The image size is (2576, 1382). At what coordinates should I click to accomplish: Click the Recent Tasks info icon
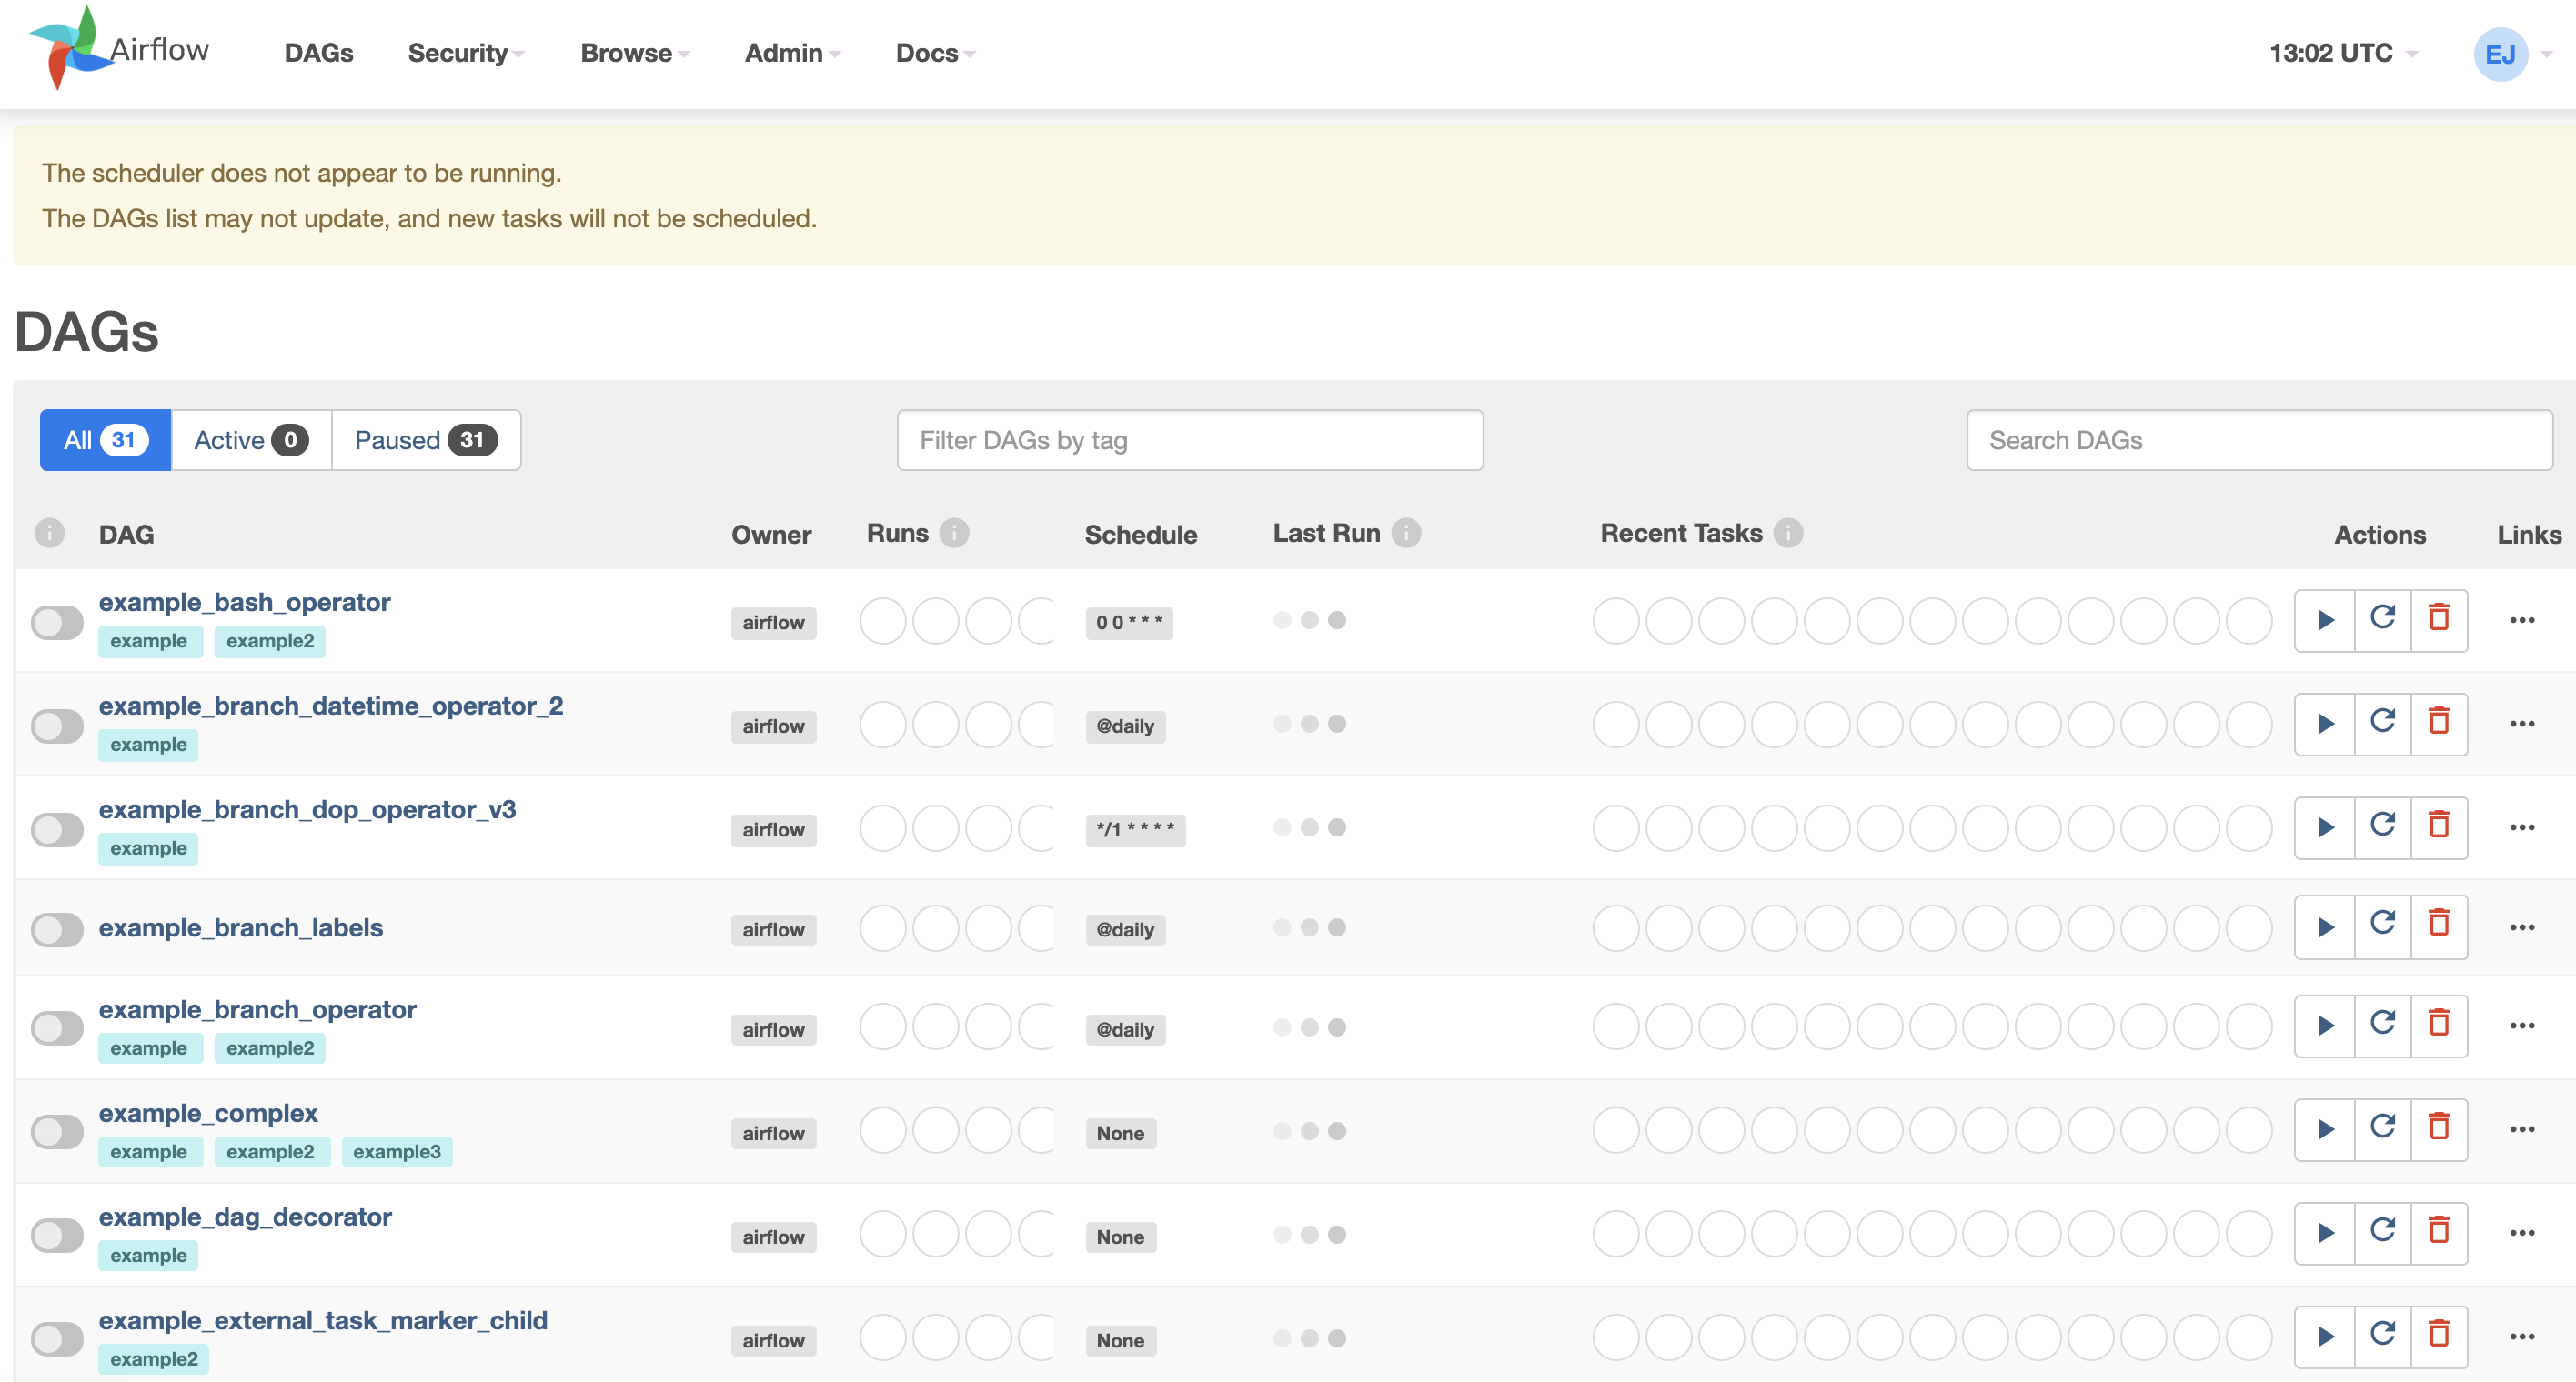tap(1788, 534)
